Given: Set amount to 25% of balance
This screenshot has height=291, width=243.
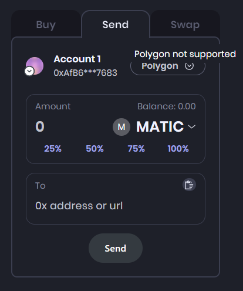Looking at the screenshot, I should [53, 149].
